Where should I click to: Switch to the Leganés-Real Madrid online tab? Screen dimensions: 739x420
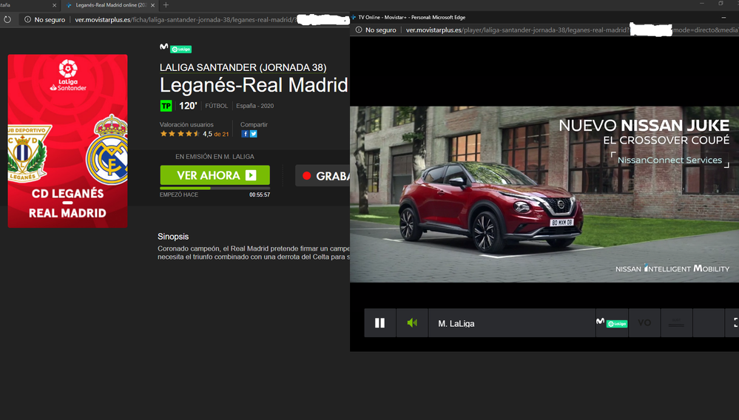(x=110, y=5)
